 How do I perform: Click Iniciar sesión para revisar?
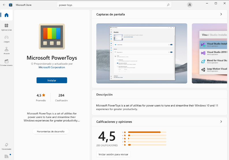(113, 154)
